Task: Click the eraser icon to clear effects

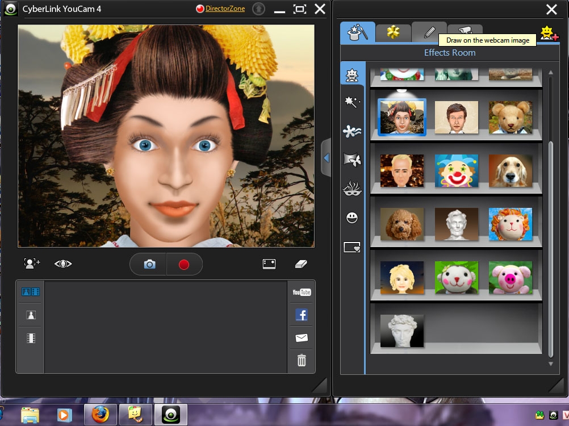Action: pyautogui.click(x=301, y=264)
